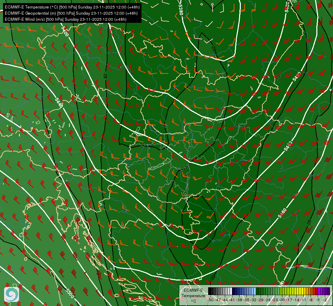Image resolution: width=333 pixels, height=306 pixels.
Task: Click the -41 value on the legend scale
Action: [232, 300]
